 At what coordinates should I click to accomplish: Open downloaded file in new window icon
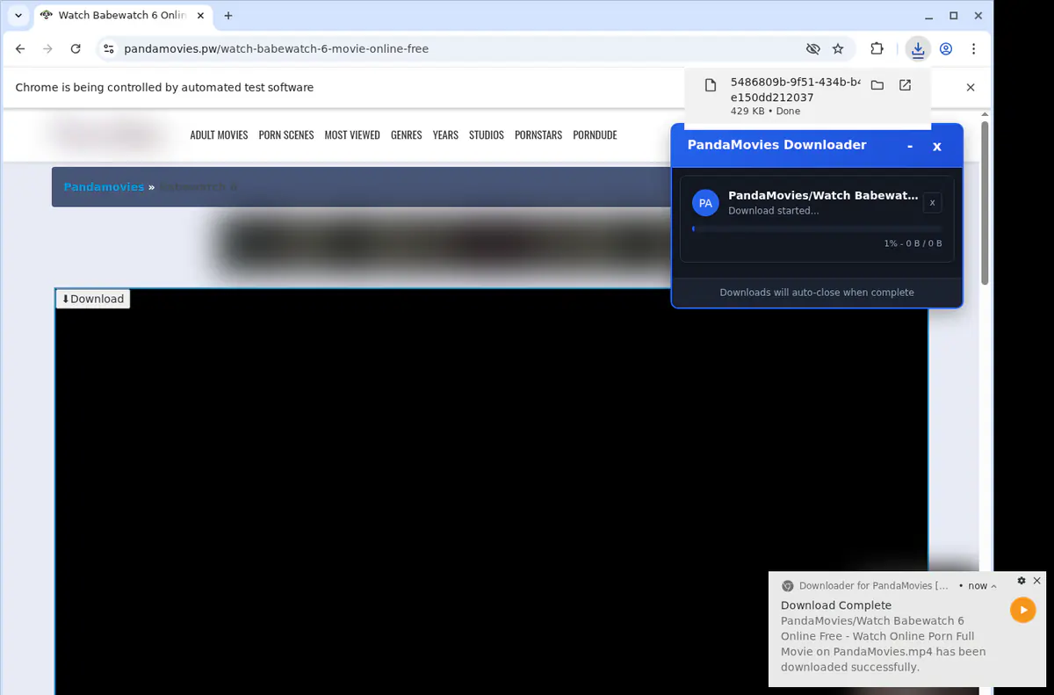(x=905, y=85)
